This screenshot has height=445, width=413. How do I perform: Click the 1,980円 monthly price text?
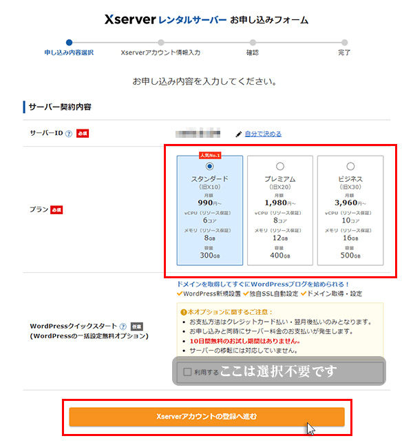(280, 203)
